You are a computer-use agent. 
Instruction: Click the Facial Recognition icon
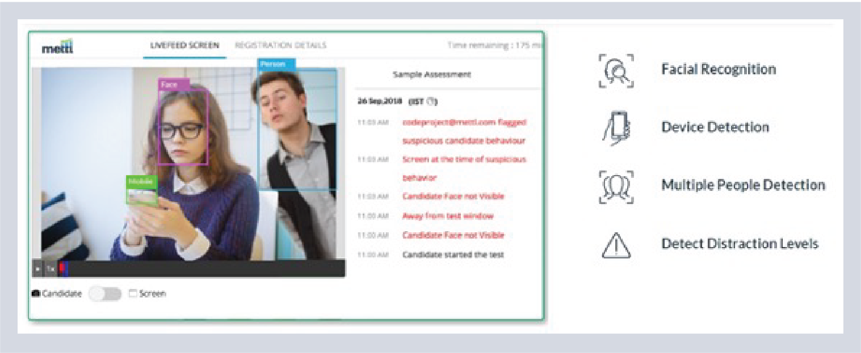pyautogui.click(x=616, y=70)
